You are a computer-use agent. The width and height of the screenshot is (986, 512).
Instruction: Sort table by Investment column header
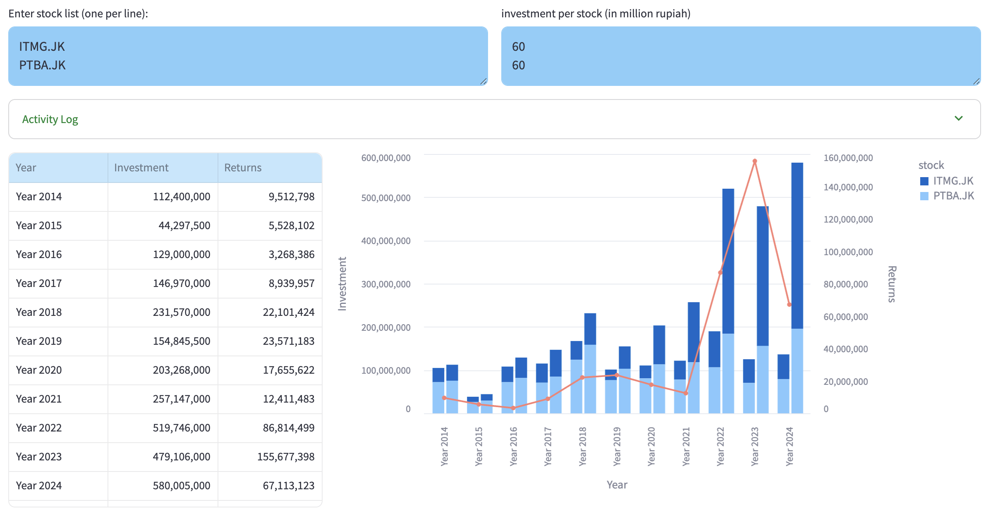point(141,168)
